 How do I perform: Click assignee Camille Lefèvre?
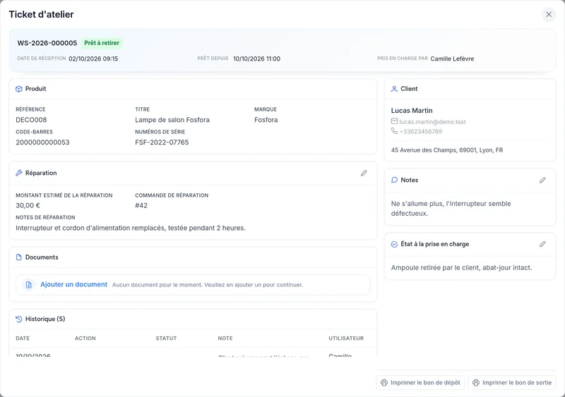click(x=452, y=59)
